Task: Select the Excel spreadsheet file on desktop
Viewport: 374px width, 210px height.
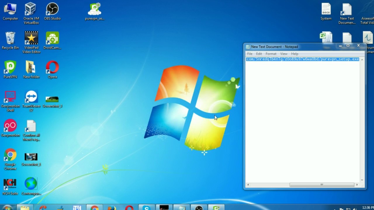Action: pyautogui.click(x=326, y=37)
